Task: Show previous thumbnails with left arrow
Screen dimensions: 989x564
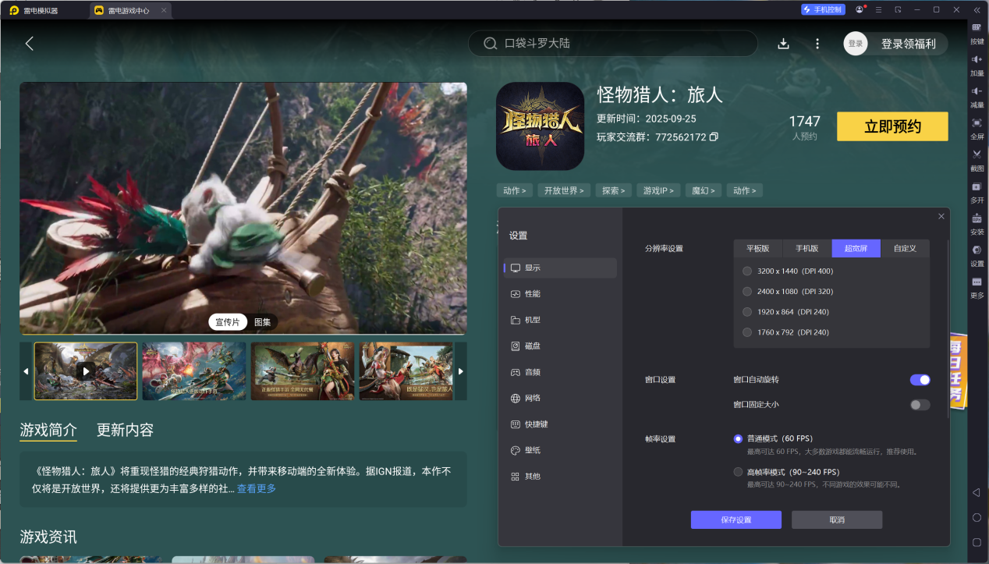Action: pos(26,371)
